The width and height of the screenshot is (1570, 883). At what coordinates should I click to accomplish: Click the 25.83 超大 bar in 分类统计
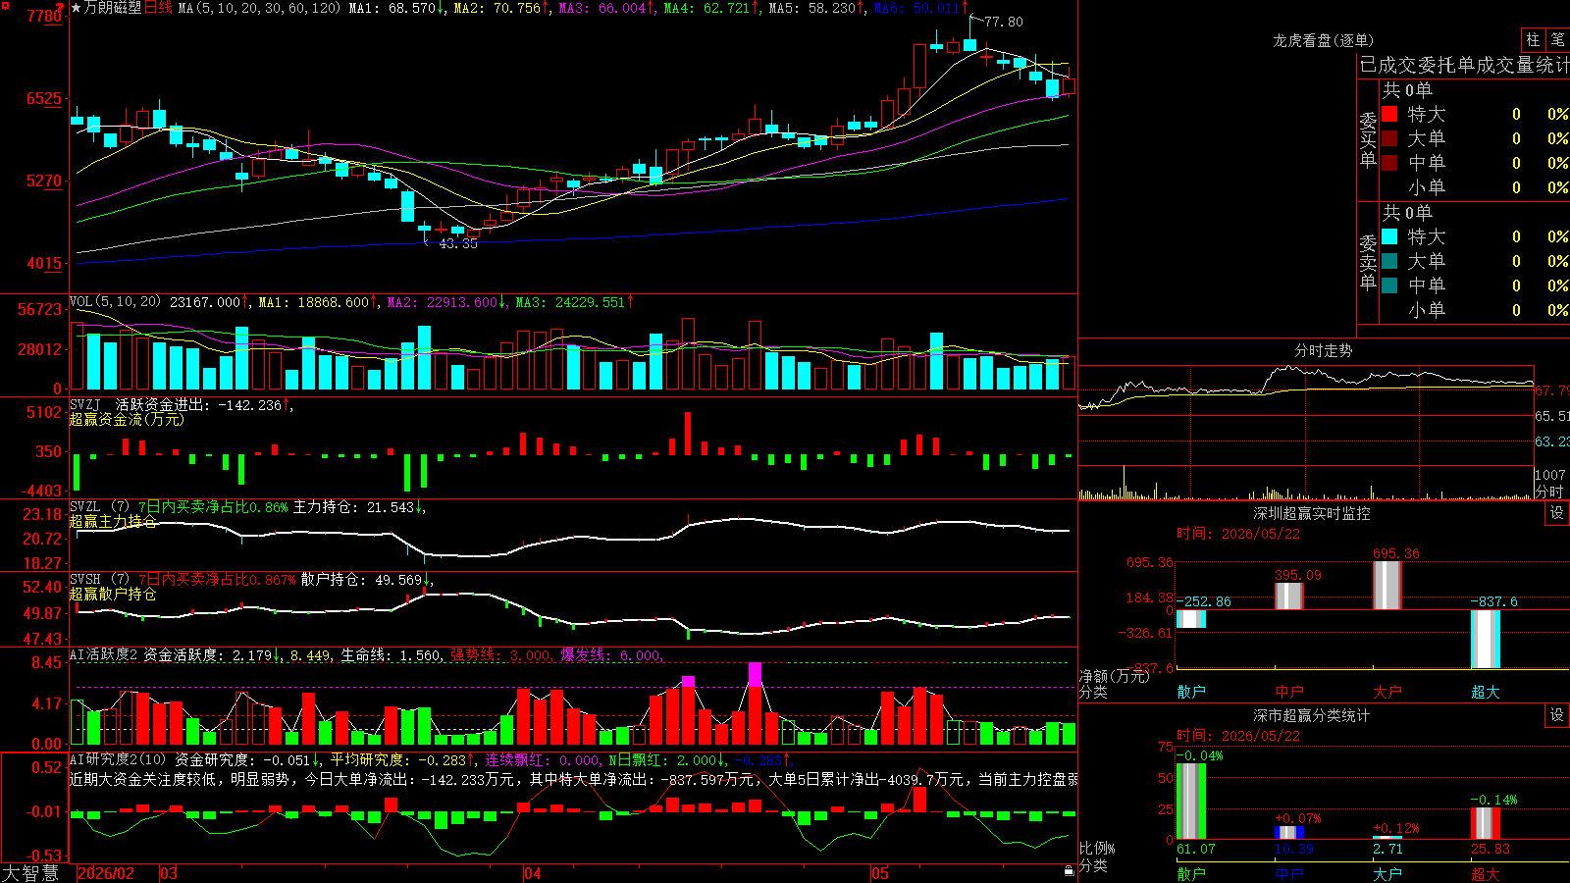(1485, 823)
